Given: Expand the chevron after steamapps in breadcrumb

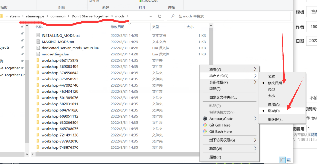Looking at the screenshot, I should (x=47, y=16).
